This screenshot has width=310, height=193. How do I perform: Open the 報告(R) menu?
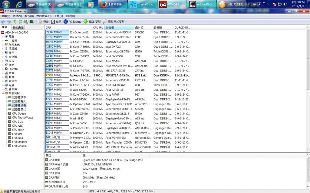pos(29,16)
